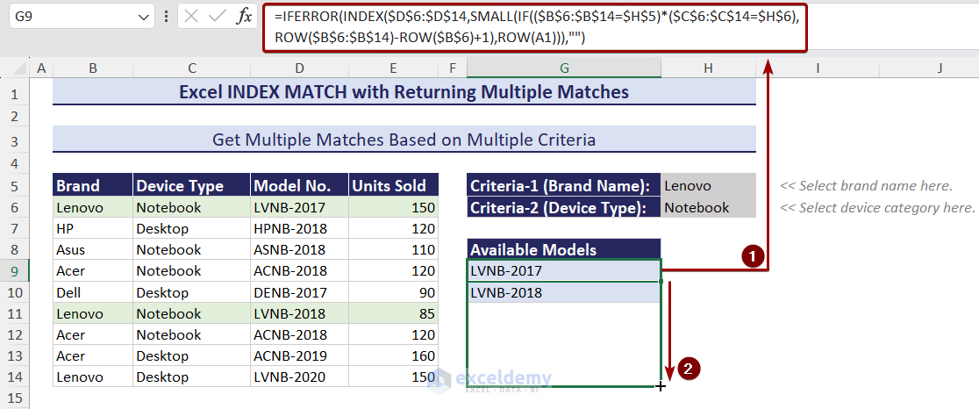Screen dimensions: 979x409
Task: Select row 1 header
Action: pyautogui.click(x=15, y=94)
